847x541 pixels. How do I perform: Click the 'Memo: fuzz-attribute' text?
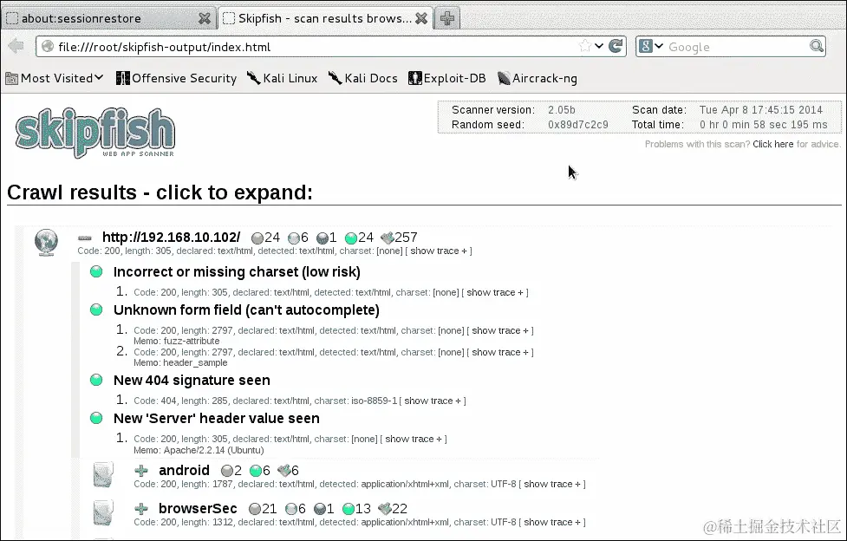tap(177, 341)
